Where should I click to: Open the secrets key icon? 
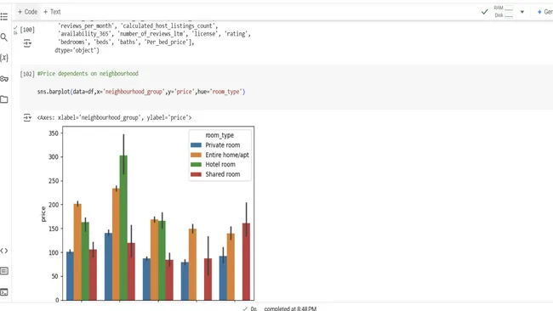pyautogui.click(x=4, y=78)
